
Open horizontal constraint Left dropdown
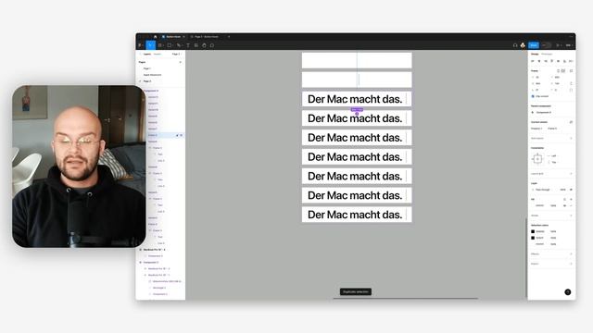pyautogui.click(x=552, y=155)
